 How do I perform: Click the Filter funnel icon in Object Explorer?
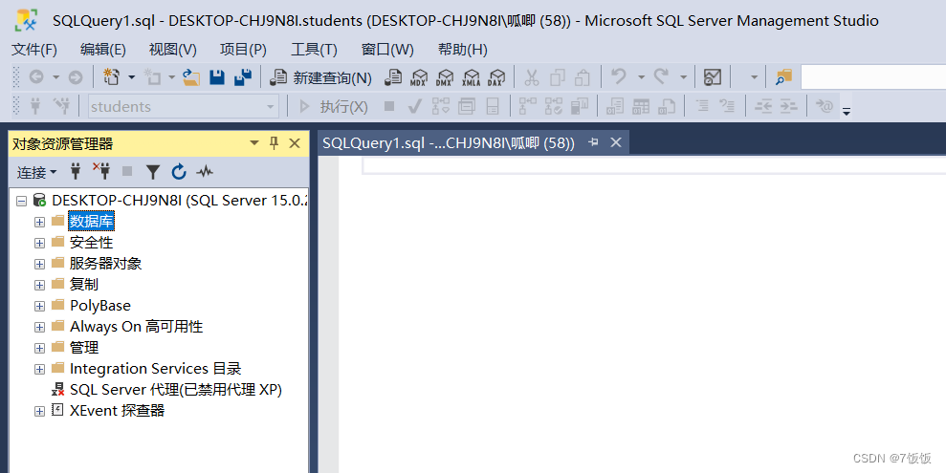(153, 172)
